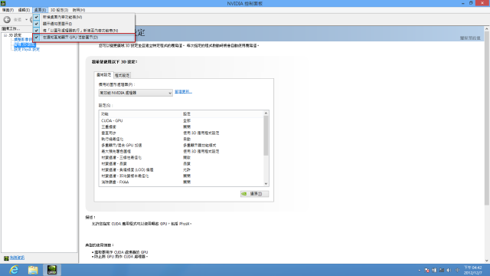Click the GPU activity tray icon
The image size is (490, 276).
(434, 270)
